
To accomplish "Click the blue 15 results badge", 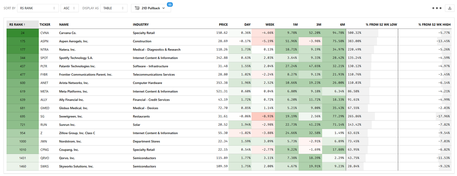I will [170, 4].
